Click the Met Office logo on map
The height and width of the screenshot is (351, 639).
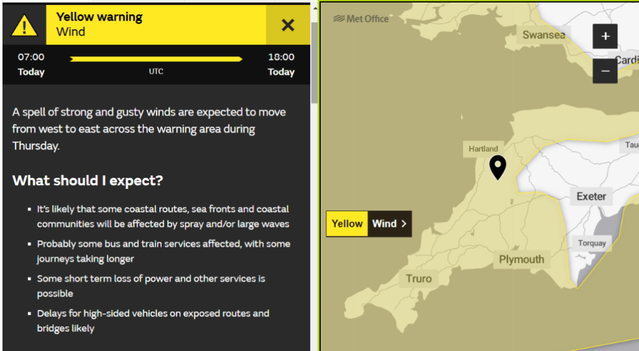click(x=361, y=19)
